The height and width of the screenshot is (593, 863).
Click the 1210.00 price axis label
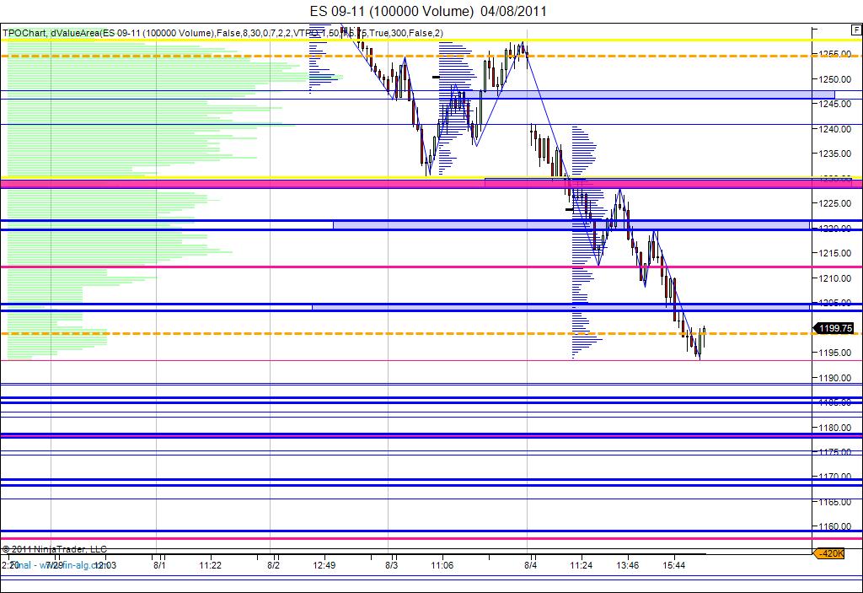click(835, 278)
